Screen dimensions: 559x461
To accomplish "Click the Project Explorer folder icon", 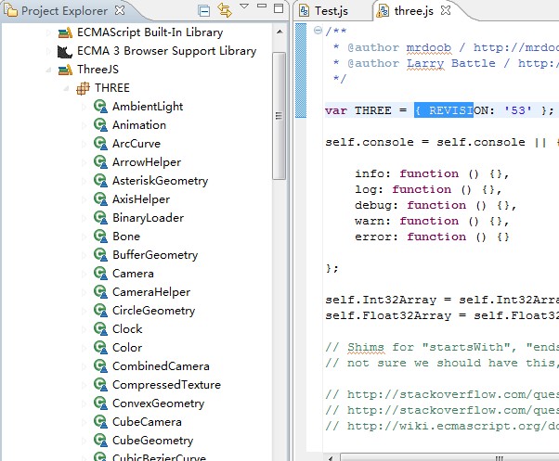I will pyautogui.click(x=10, y=10).
